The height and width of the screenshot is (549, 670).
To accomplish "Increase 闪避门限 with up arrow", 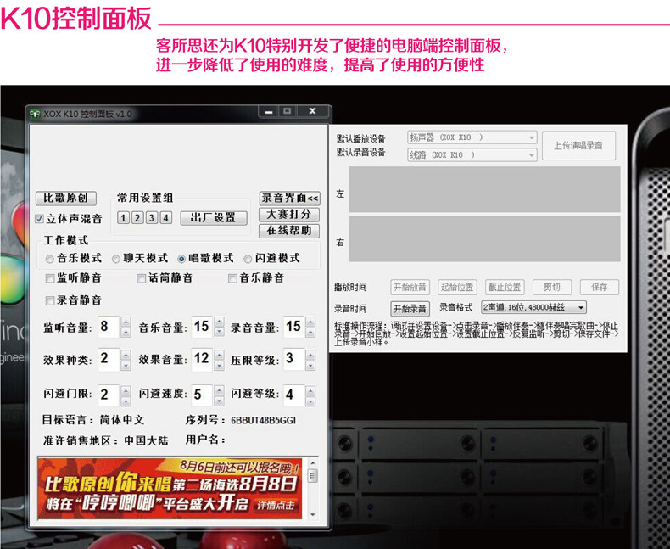I will [x=126, y=391].
